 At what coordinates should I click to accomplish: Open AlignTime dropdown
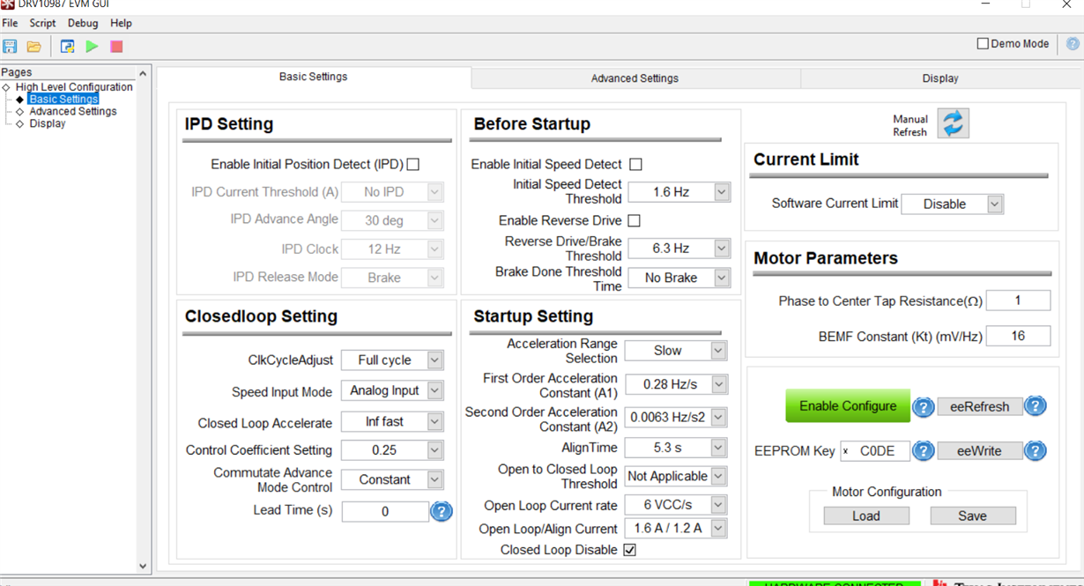(676, 448)
